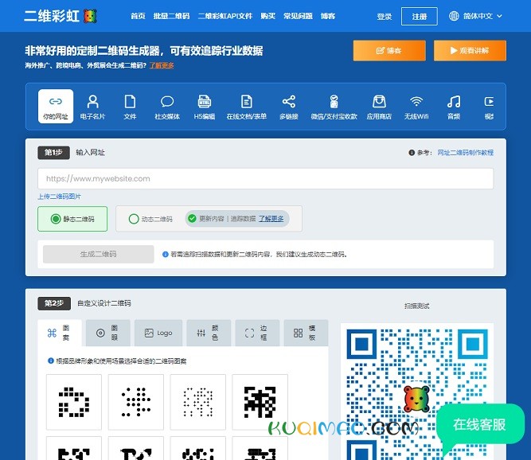
Task: Click the URL input field
Action: coord(266,178)
